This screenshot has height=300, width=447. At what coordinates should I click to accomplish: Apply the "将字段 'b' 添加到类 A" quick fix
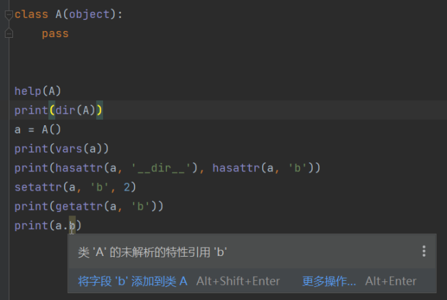(x=133, y=281)
